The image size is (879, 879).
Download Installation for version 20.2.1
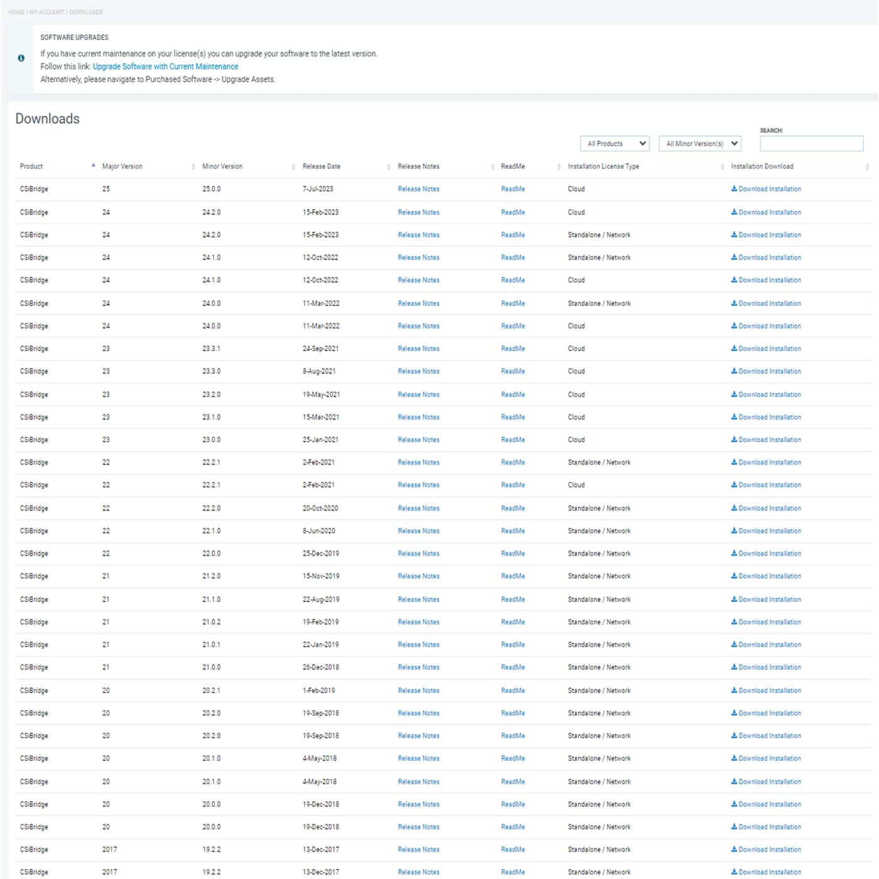tap(766, 689)
